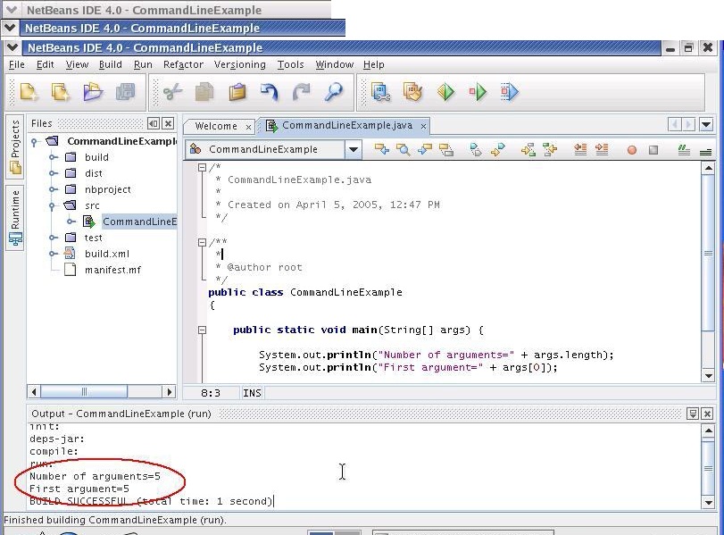
Task: Click the gray Stop Macro Recording square
Action: 653,150
